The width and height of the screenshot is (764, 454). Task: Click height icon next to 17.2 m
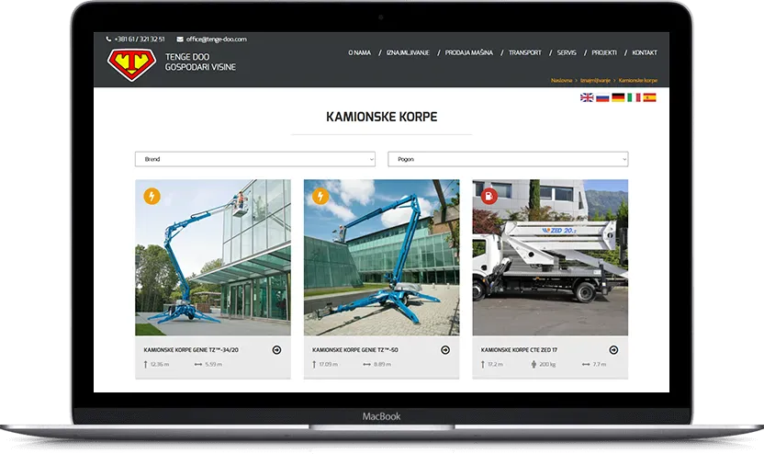click(x=482, y=364)
